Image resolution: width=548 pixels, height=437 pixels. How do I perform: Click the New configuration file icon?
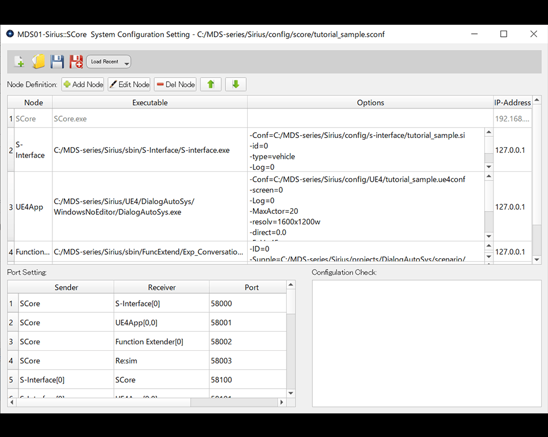pyautogui.click(x=19, y=62)
